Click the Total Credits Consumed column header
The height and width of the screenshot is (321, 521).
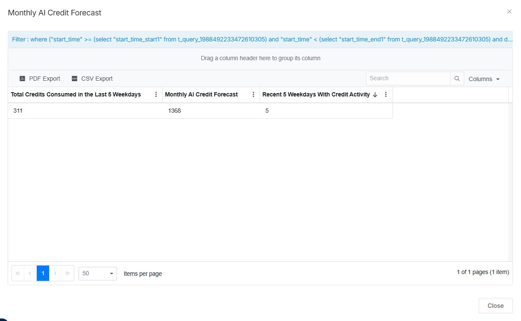(76, 95)
